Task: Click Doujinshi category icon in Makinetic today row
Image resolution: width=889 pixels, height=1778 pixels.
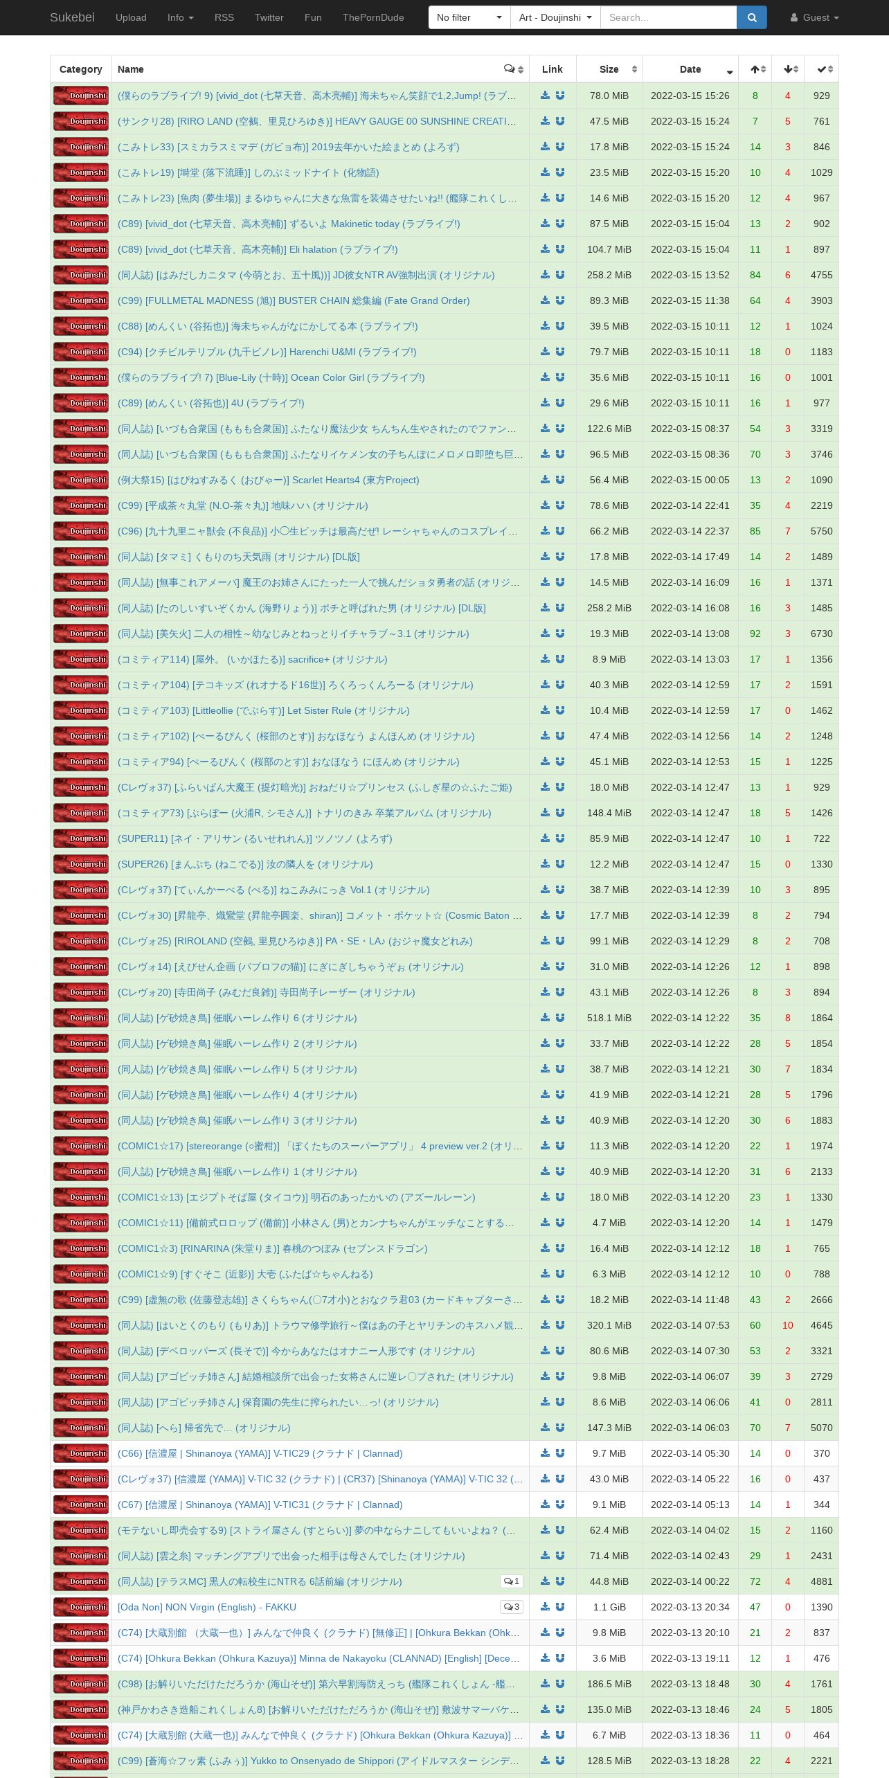Action: [x=81, y=224]
